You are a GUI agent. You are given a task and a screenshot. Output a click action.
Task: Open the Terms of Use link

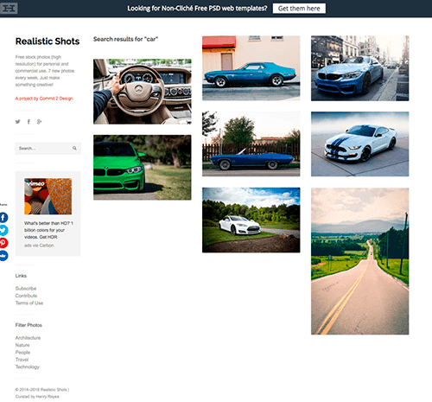tap(29, 303)
